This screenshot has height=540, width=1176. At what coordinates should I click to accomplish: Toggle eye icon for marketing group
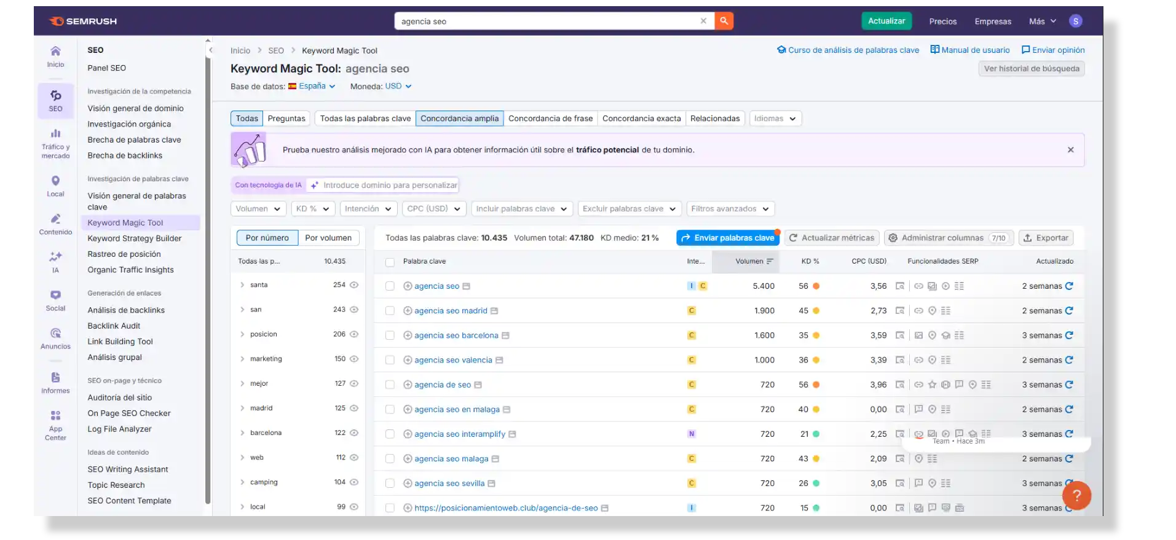pyautogui.click(x=354, y=359)
